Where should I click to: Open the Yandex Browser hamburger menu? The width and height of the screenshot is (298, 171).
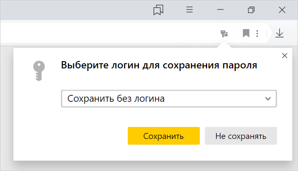(x=190, y=10)
